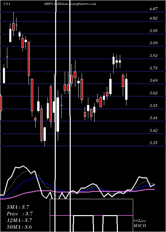Click the 3.48 price axis label
This screenshot has width=166, height=232.
pos(153,118)
